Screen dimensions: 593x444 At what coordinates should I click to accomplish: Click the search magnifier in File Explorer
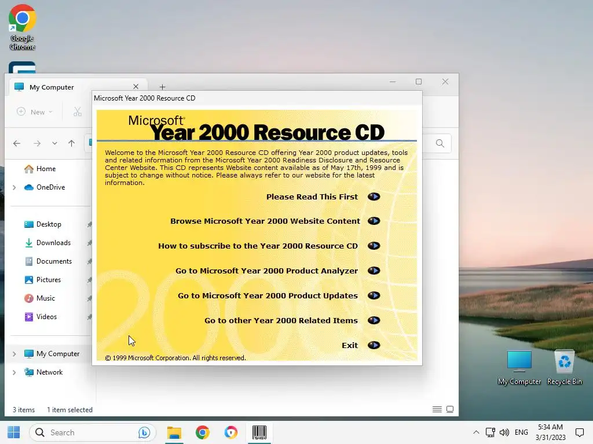[x=440, y=143]
